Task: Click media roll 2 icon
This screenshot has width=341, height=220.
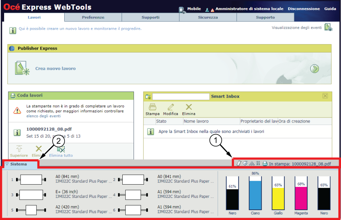Action: pos(133,180)
